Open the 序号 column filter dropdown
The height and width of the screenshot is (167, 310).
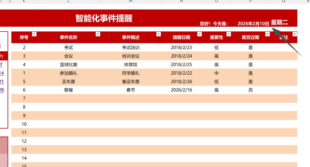[x=34, y=34]
